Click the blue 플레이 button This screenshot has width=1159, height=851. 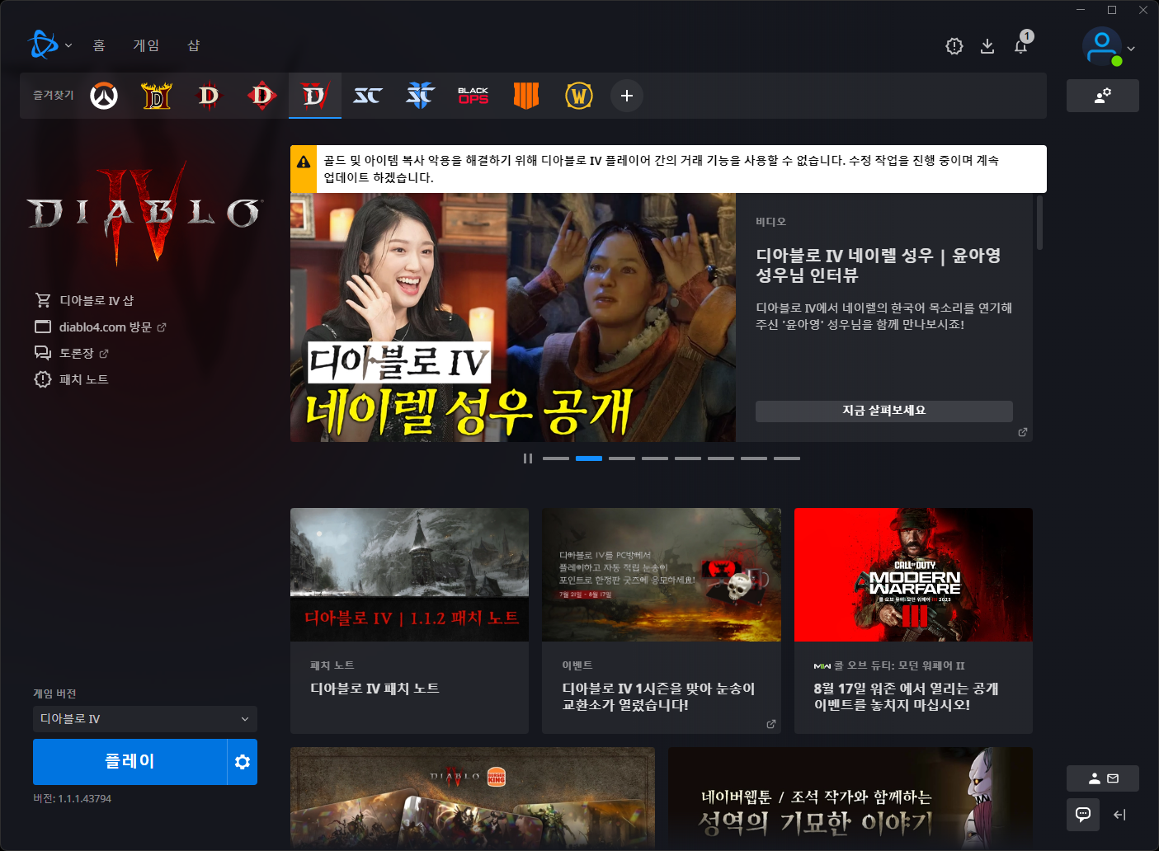tap(130, 762)
